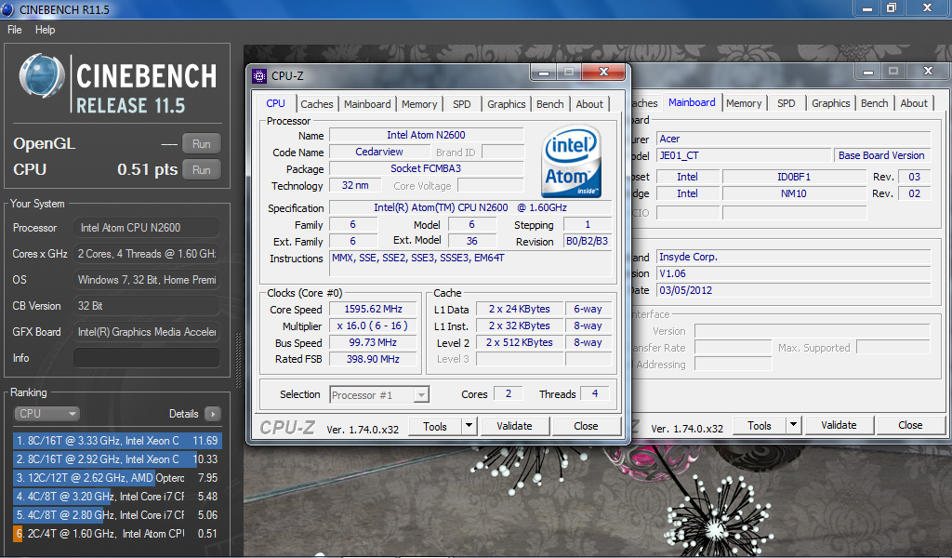The width and height of the screenshot is (952, 558).
Task: Switch to Bench tab in front CPU-Z
Action: click(x=550, y=104)
